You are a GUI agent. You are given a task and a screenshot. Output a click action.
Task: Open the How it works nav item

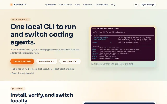(x=65, y=5)
